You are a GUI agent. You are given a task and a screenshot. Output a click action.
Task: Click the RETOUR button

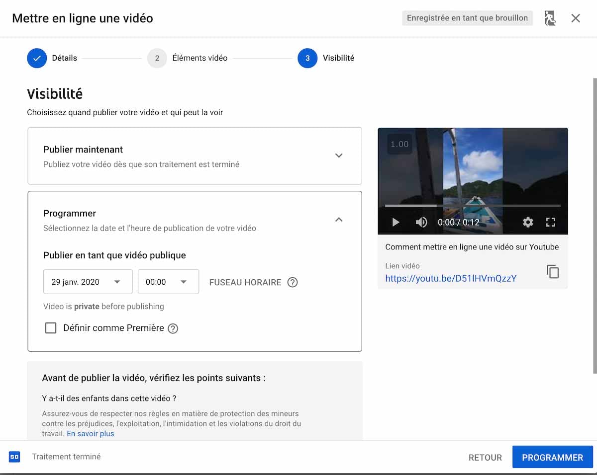point(485,458)
